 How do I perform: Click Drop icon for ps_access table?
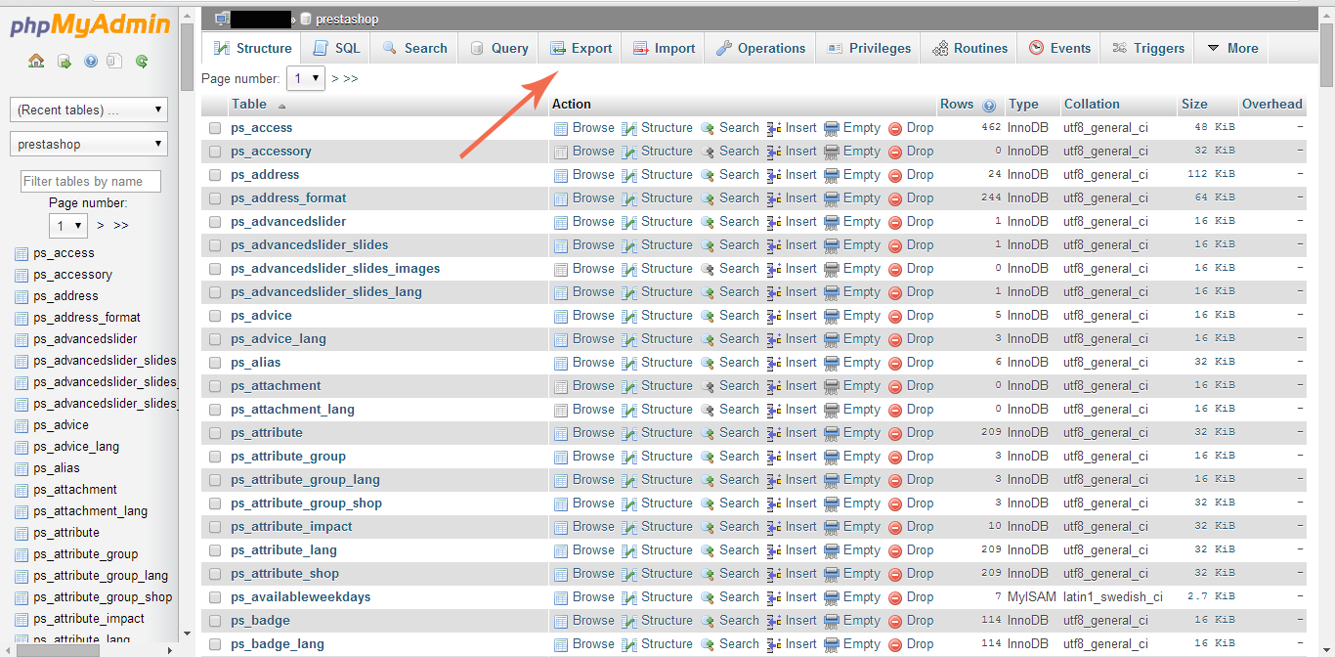pyautogui.click(x=894, y=128)
